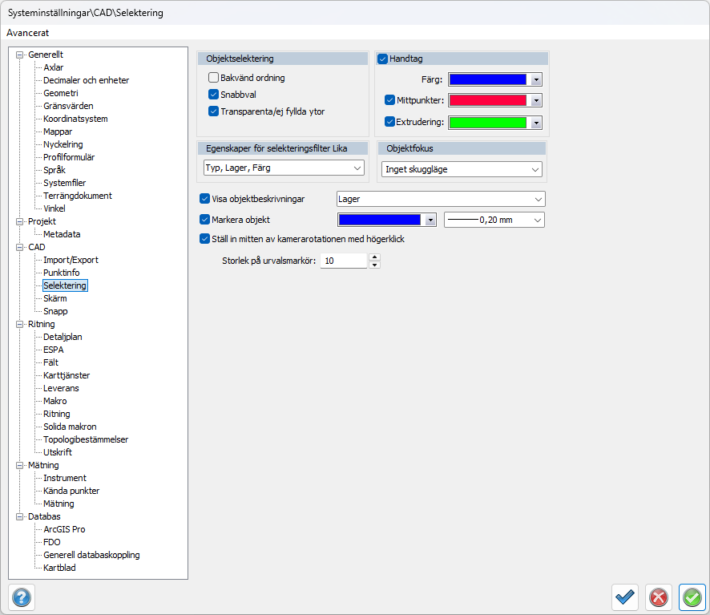Click the red Mittpunkter color swatch

point(487,101)
